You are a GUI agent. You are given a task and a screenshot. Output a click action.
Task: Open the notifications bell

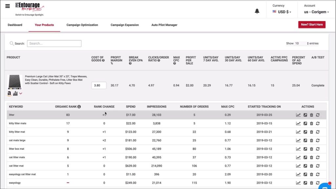(257, 10)
